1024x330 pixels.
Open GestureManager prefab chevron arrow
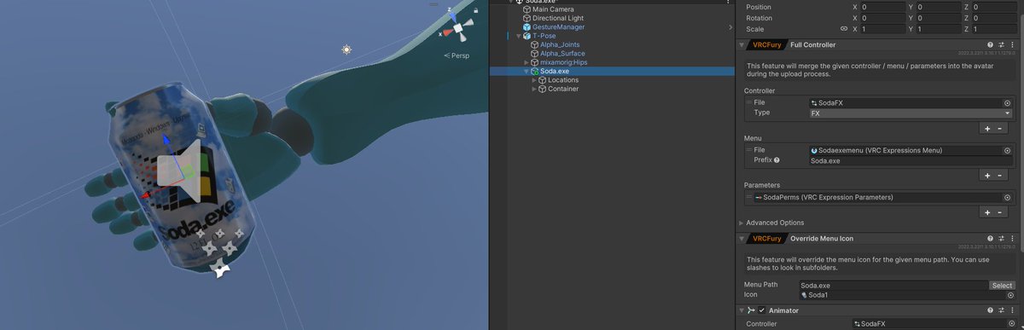click(730, 27)
